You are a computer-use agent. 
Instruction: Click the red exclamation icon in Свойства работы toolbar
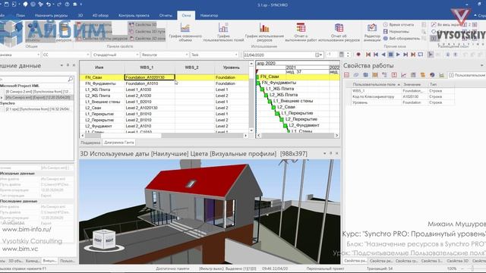(x=394, y=75)
